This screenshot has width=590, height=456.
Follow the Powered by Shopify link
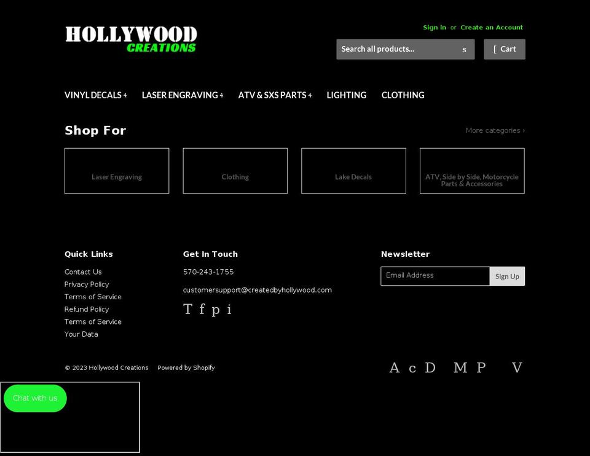[x=186, y=368]
